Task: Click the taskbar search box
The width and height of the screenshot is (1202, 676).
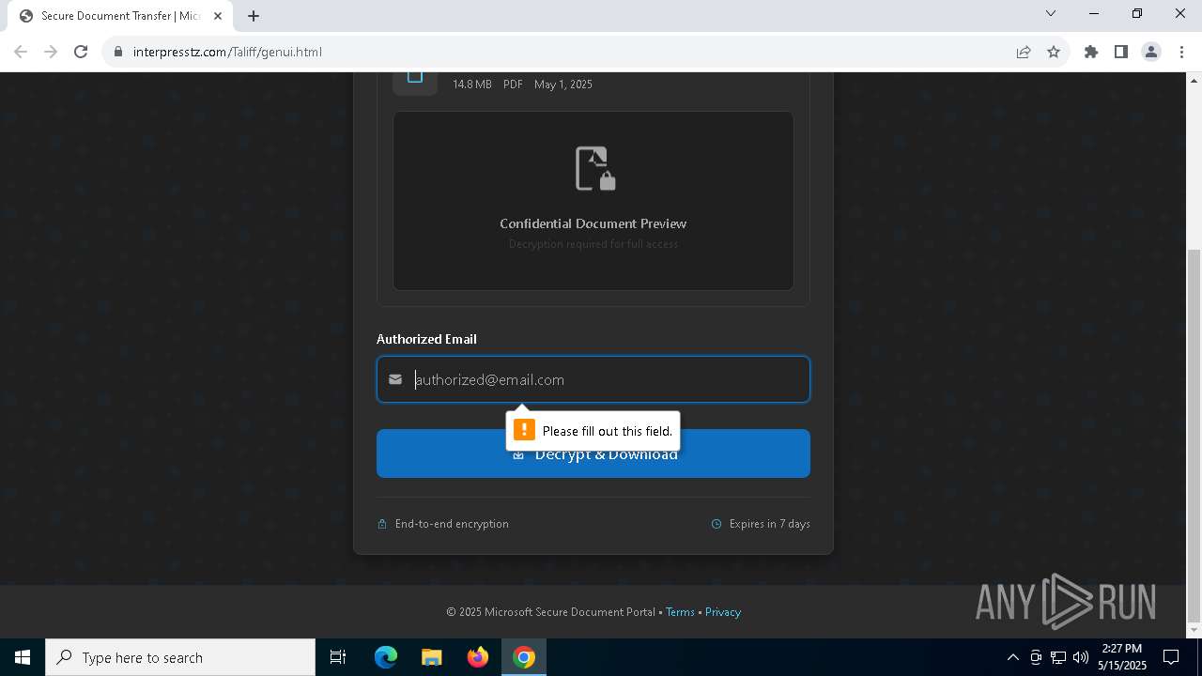Action: point(180,657)
